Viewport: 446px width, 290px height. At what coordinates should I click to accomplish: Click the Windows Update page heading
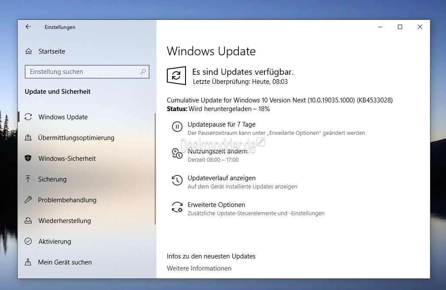211,51
